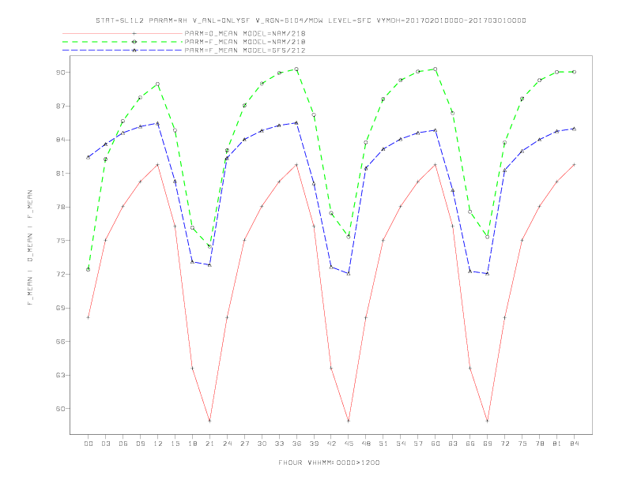The image size is (626, 483).
Task: Click x-axis forecast hour label 09
Action: pyautogui.click(x=140, y=444)
